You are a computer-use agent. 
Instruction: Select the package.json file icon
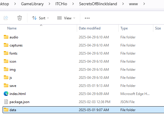click(6, 102)
